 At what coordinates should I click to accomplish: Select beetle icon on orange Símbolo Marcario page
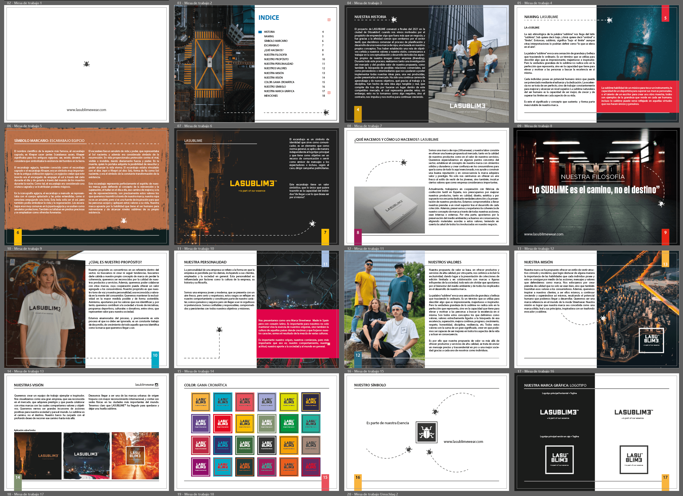coord(124,220)
